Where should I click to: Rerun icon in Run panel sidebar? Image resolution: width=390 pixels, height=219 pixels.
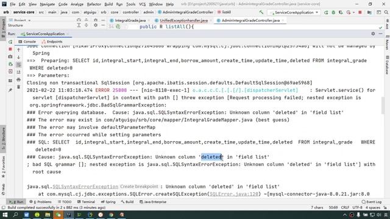[10, 42]
